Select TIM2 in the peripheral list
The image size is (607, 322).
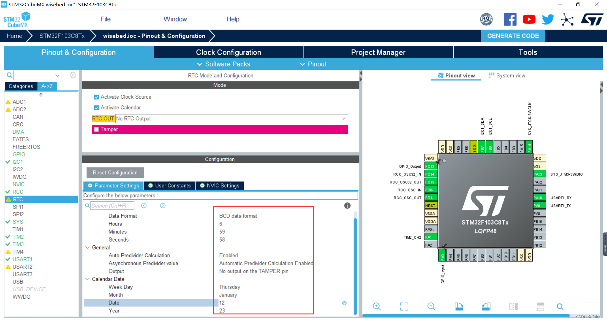click(18, 237)
